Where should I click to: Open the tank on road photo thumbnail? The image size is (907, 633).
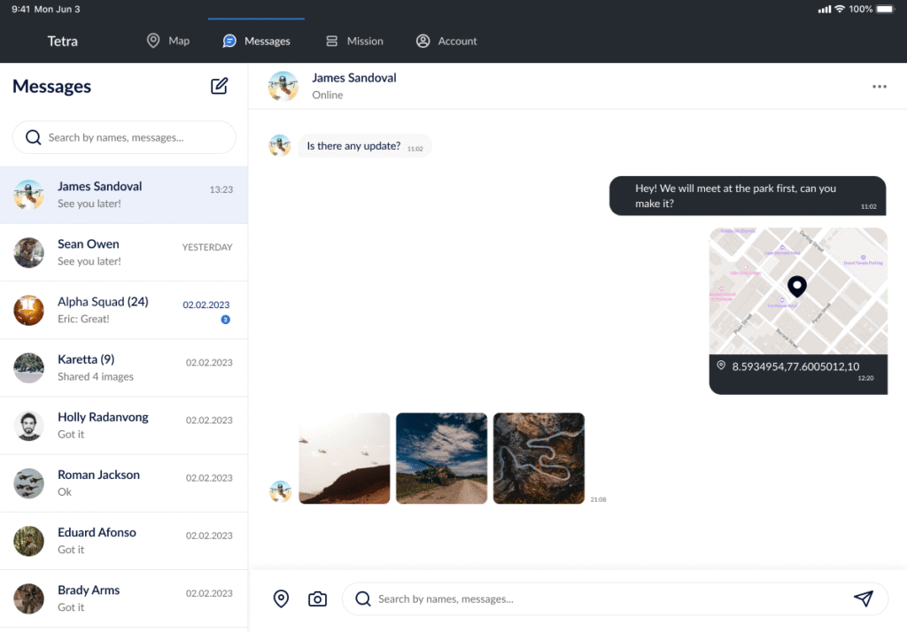tap(441, 458)
